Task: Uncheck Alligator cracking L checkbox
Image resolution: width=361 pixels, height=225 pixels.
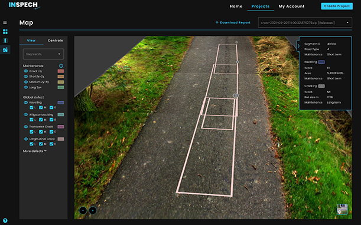Action: [31, 120]
